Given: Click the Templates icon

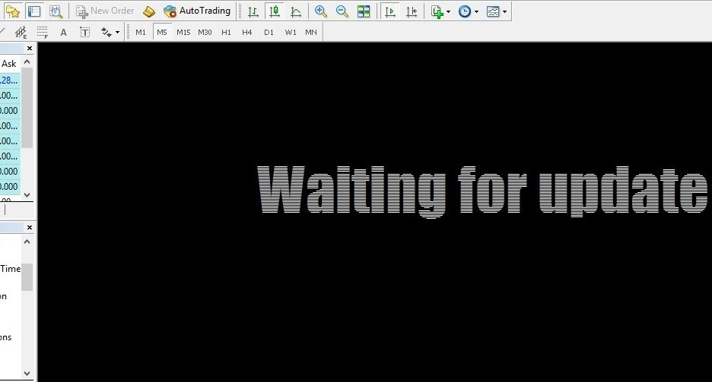Looking at the screenshot, I should coord(493,11).
